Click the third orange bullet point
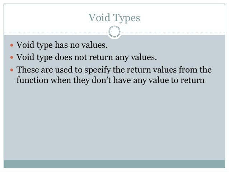229x172 pixels. point(12,70)
